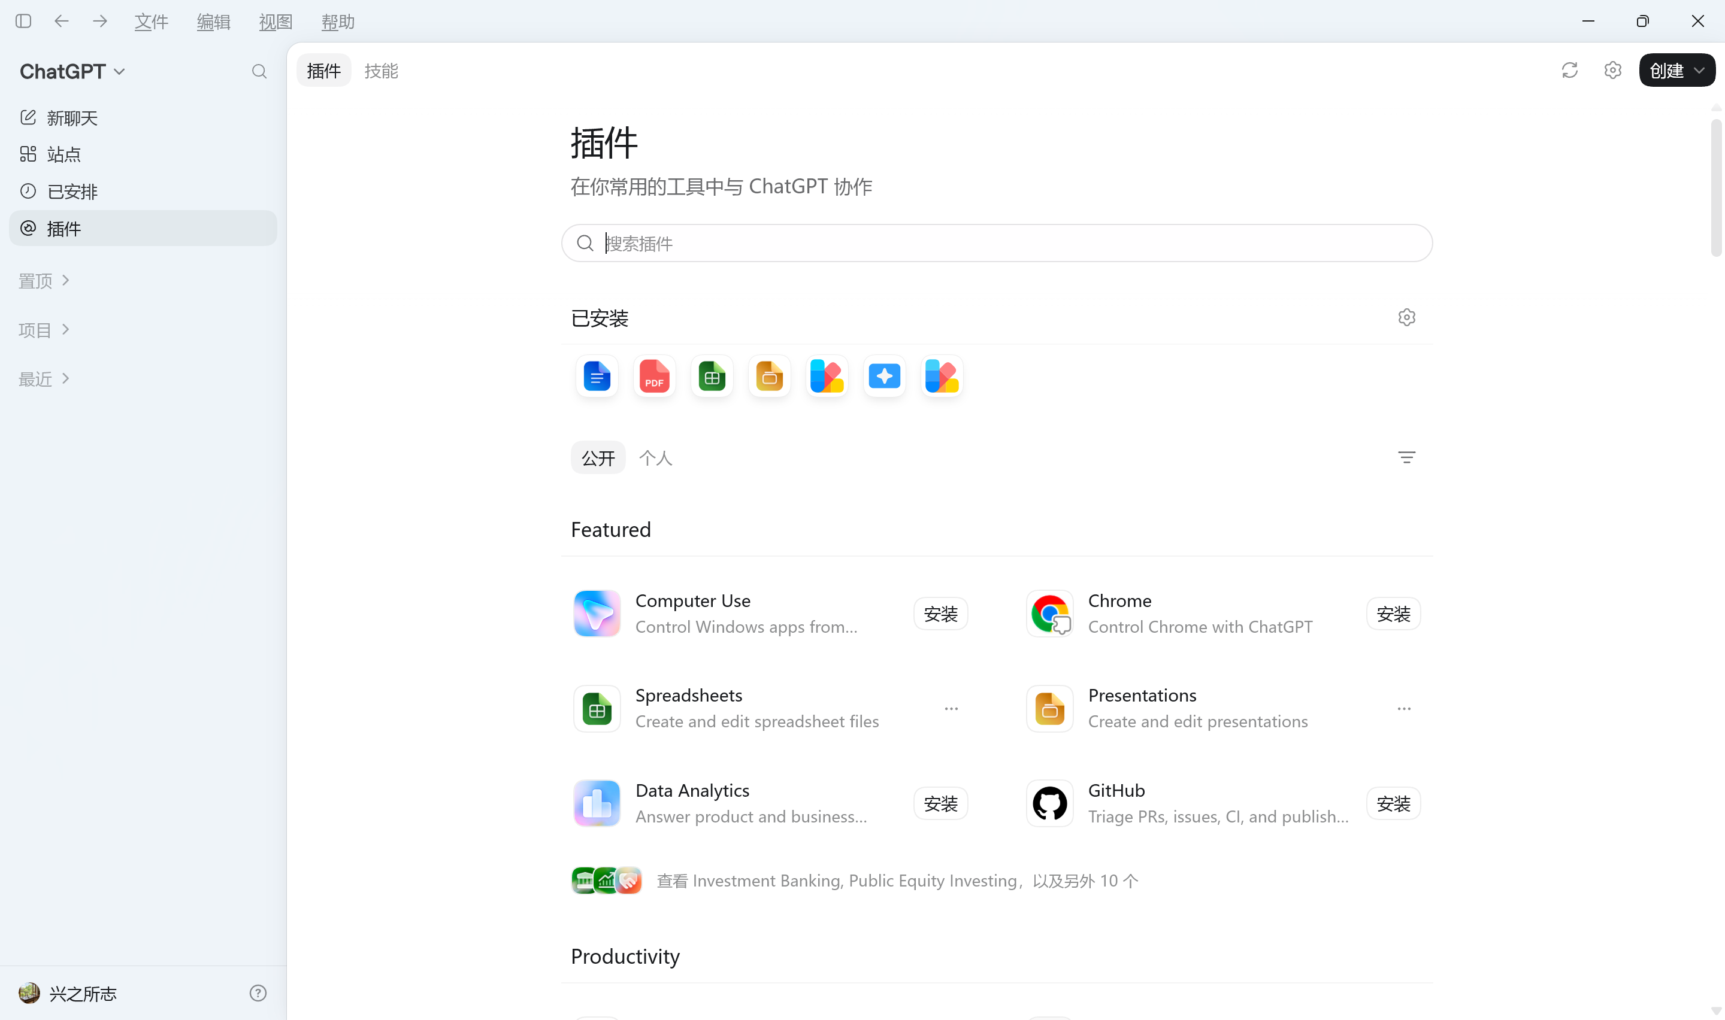Screen dimensions: 1725x1020
Task: Click 'Create and edit spreadsheet files' description
Action: pyautogui.click(x=757, y=722)
